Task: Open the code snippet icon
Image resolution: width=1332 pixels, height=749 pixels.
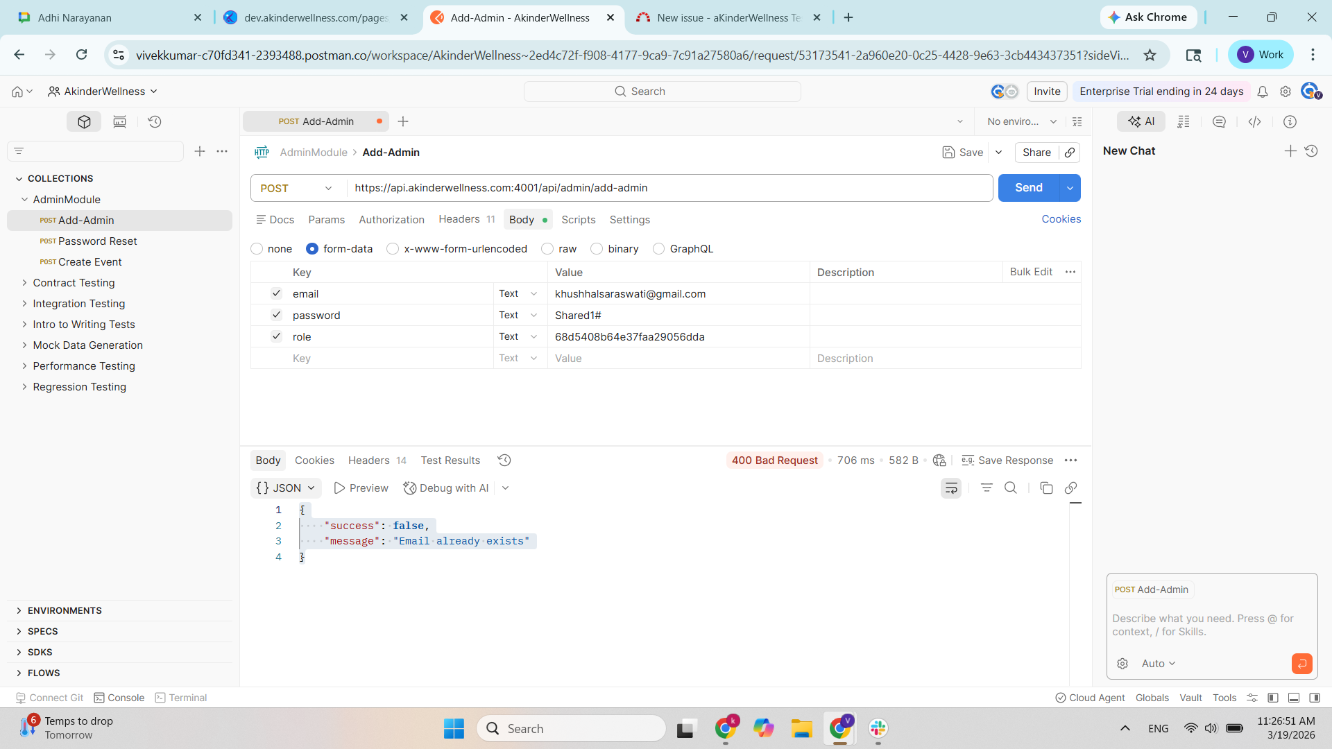Action: [1254, 121]
